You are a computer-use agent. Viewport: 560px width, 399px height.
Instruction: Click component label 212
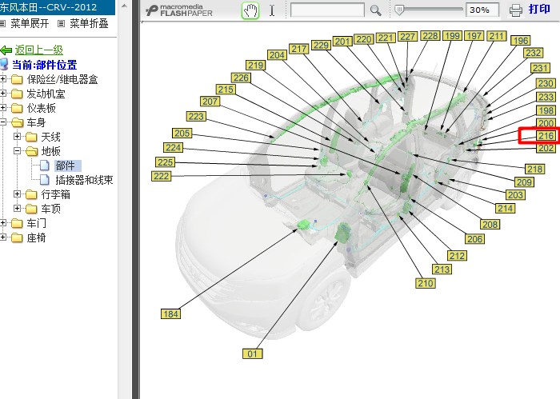coord(457,256)
